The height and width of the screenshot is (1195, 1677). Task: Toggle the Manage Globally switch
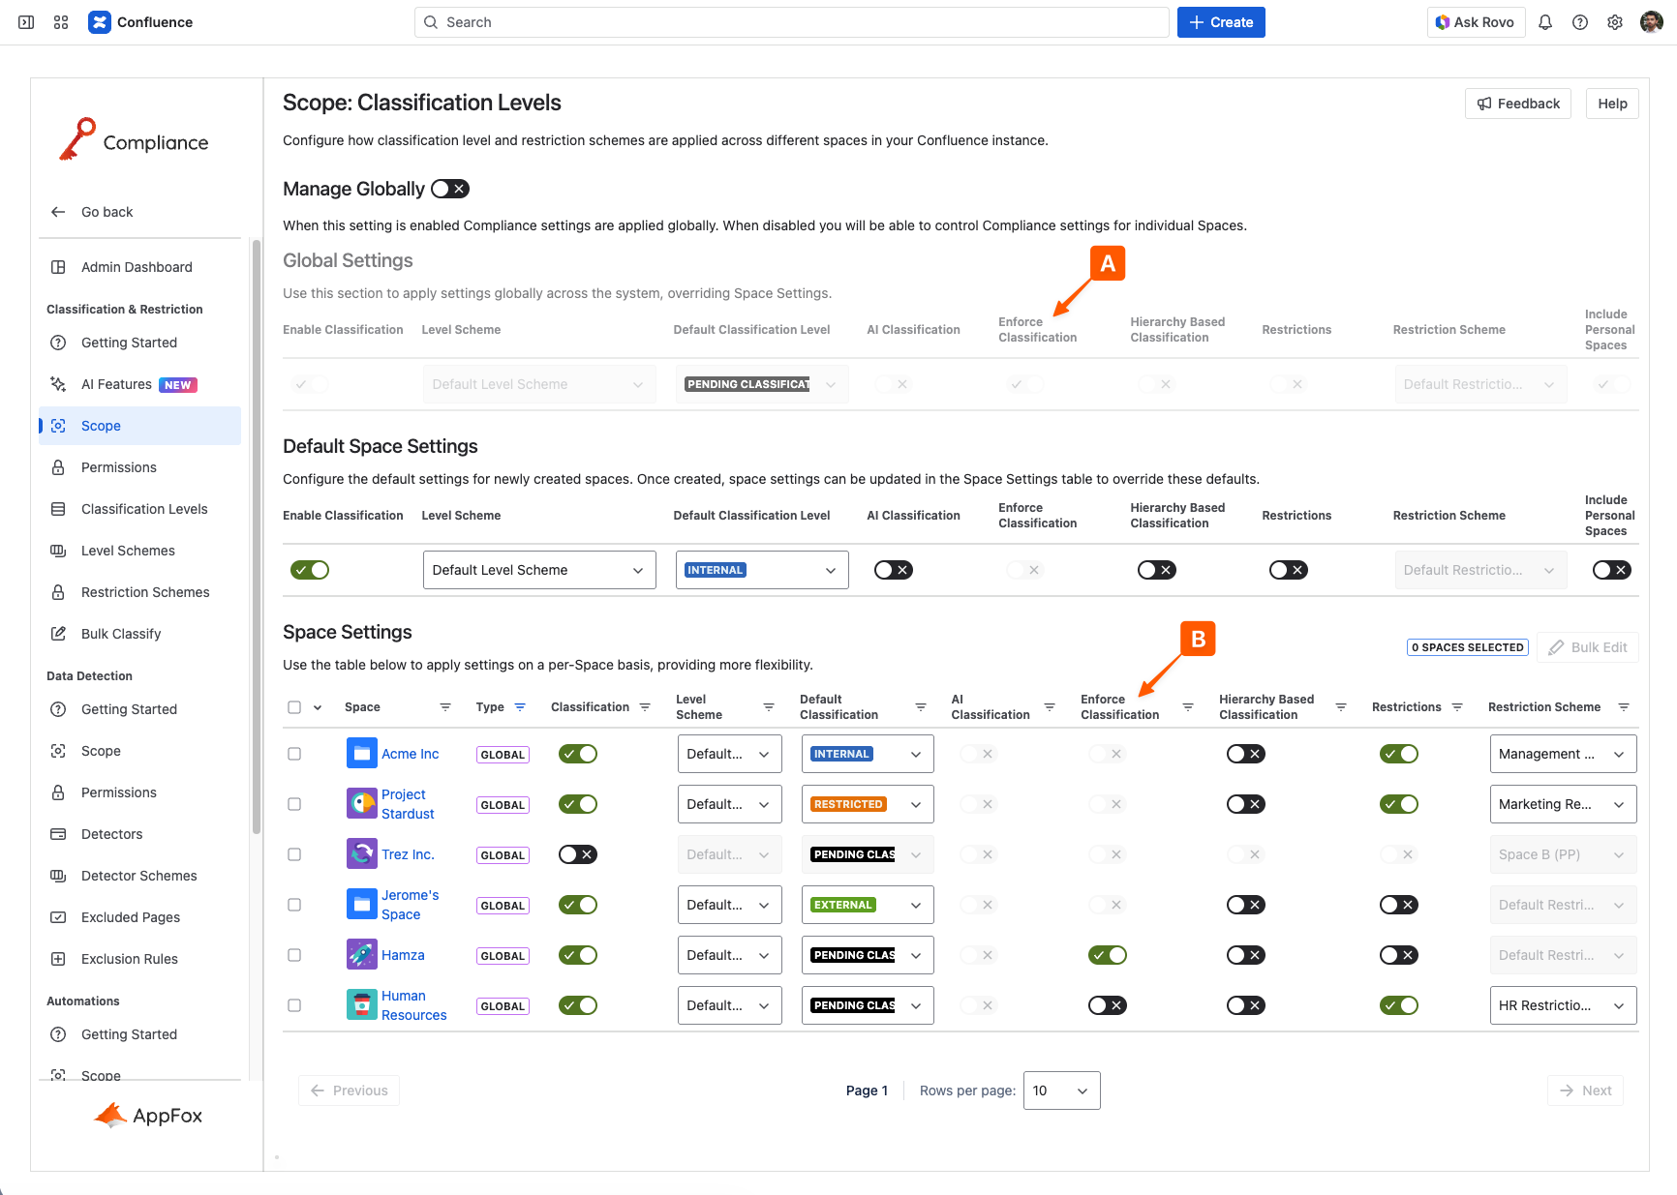450,189
